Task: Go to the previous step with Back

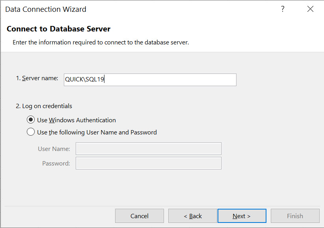Action: pyautogui.click(x=192, y=216)
